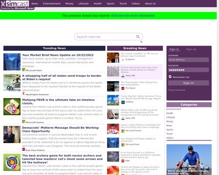Click the expired domain information link

coord(133,16)
